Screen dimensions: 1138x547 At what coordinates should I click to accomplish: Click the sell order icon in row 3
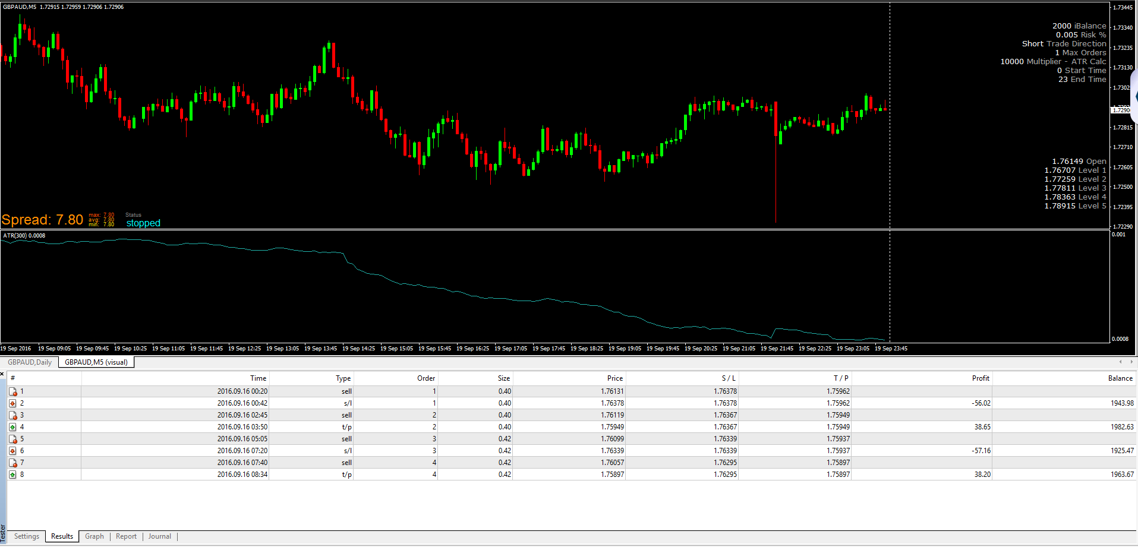coord(12,415)
